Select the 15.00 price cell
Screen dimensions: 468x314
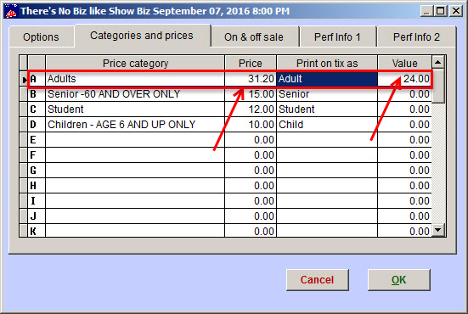click(251, 94)
